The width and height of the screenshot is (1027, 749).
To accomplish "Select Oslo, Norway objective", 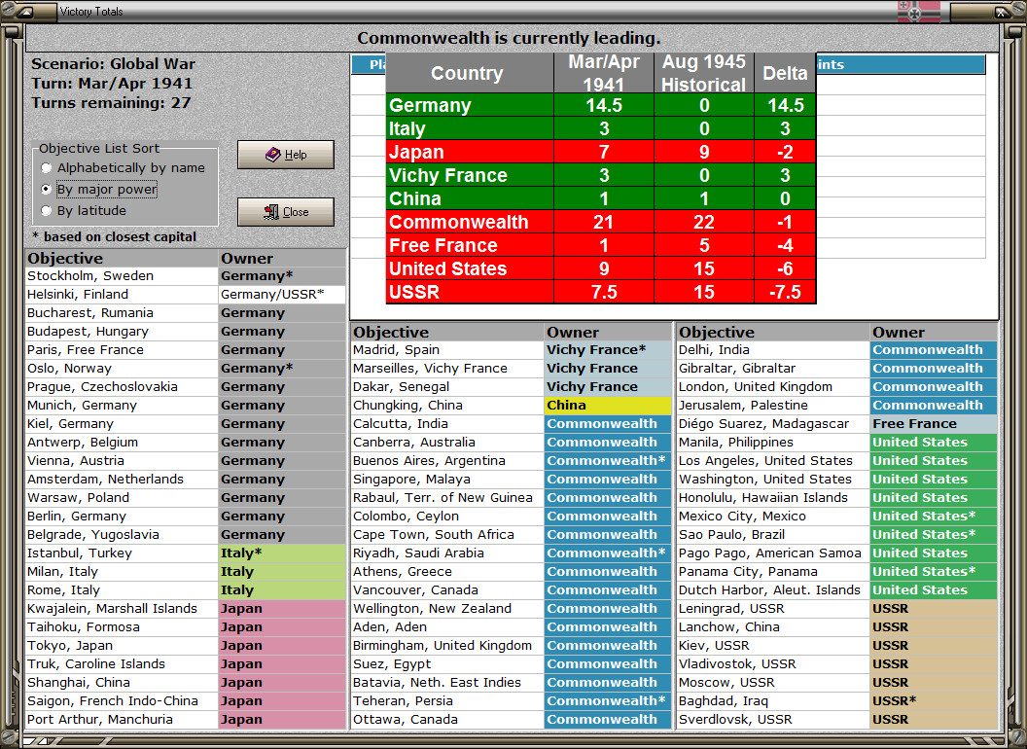I will click(x=122, y=369).
